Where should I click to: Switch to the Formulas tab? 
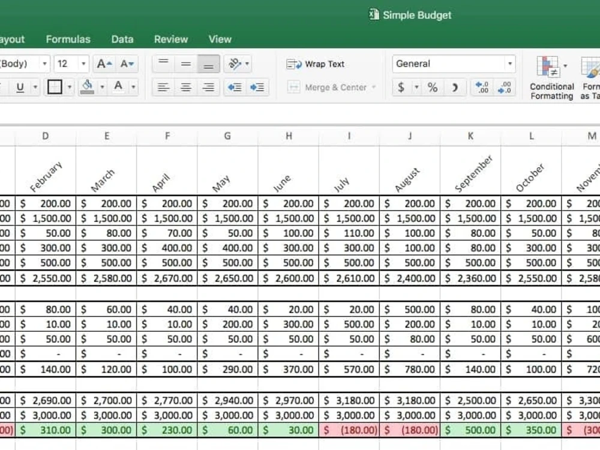68,39
